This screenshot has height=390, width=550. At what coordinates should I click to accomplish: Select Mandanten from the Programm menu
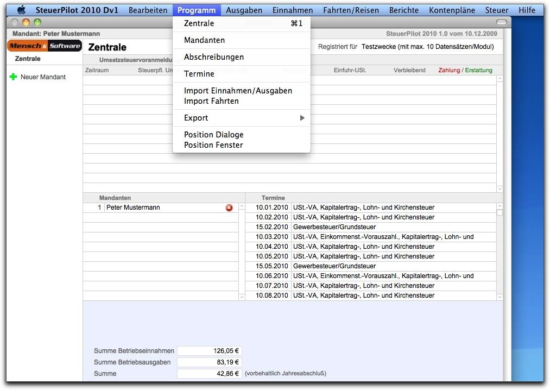[204, 40]
